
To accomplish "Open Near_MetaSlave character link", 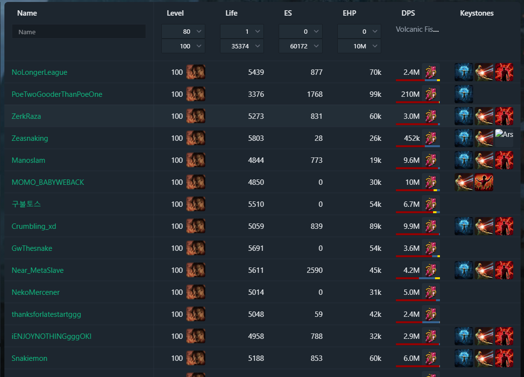I will (38, 270).
